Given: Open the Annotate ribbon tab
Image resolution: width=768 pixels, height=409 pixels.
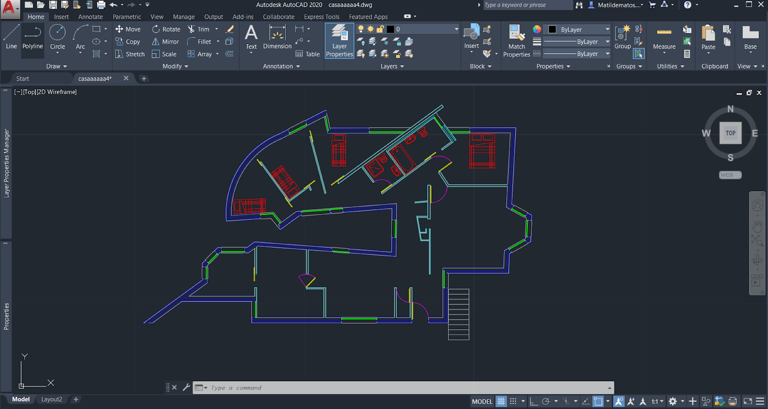Looking at the screenshot, I should click(x=90, y=17).
